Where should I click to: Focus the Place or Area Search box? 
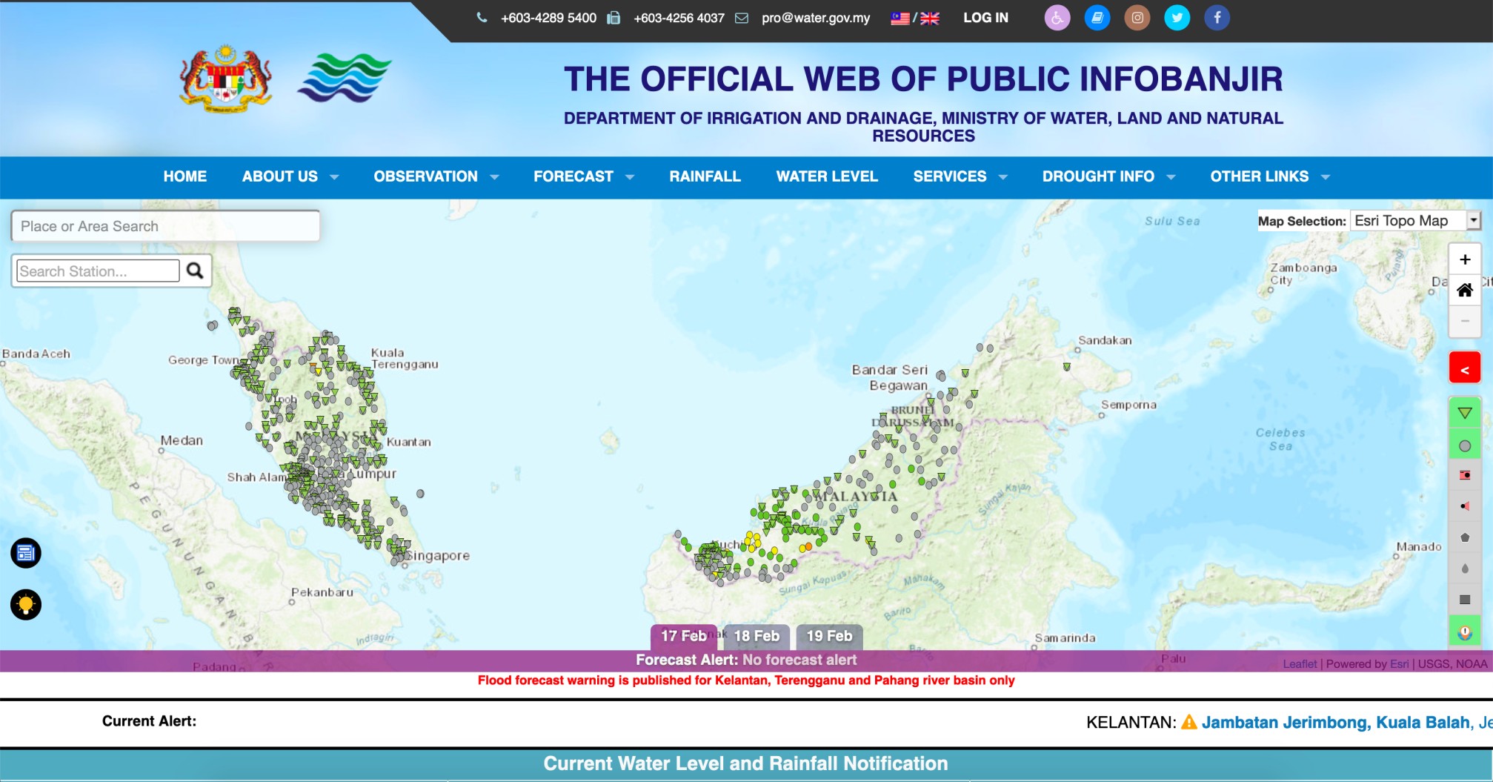pyautogui.click(x=165, y=226)
